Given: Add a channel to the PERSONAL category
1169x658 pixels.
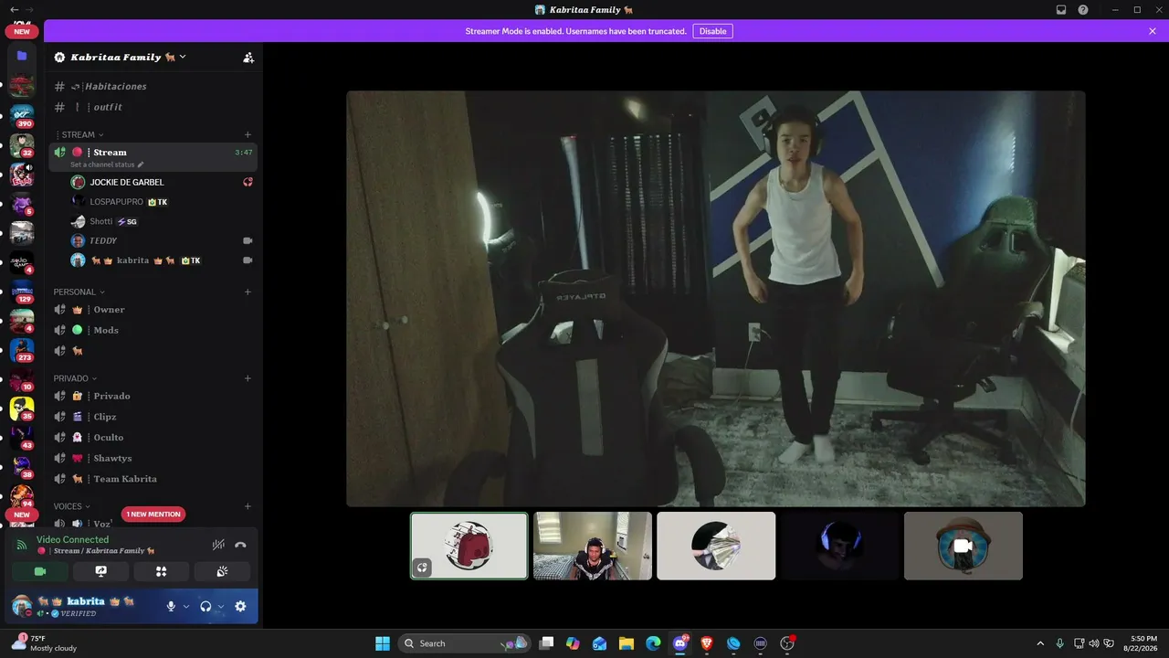Looking at the screenshot, I should pos(247,292).
